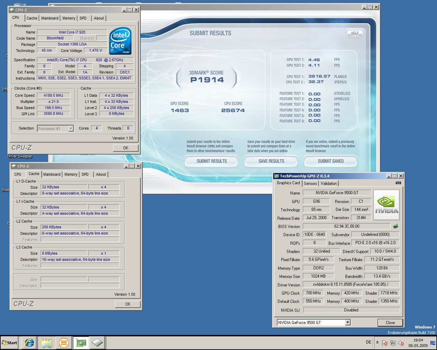Click the Bus Speed value 199.5 MHz

pos(54,108)
